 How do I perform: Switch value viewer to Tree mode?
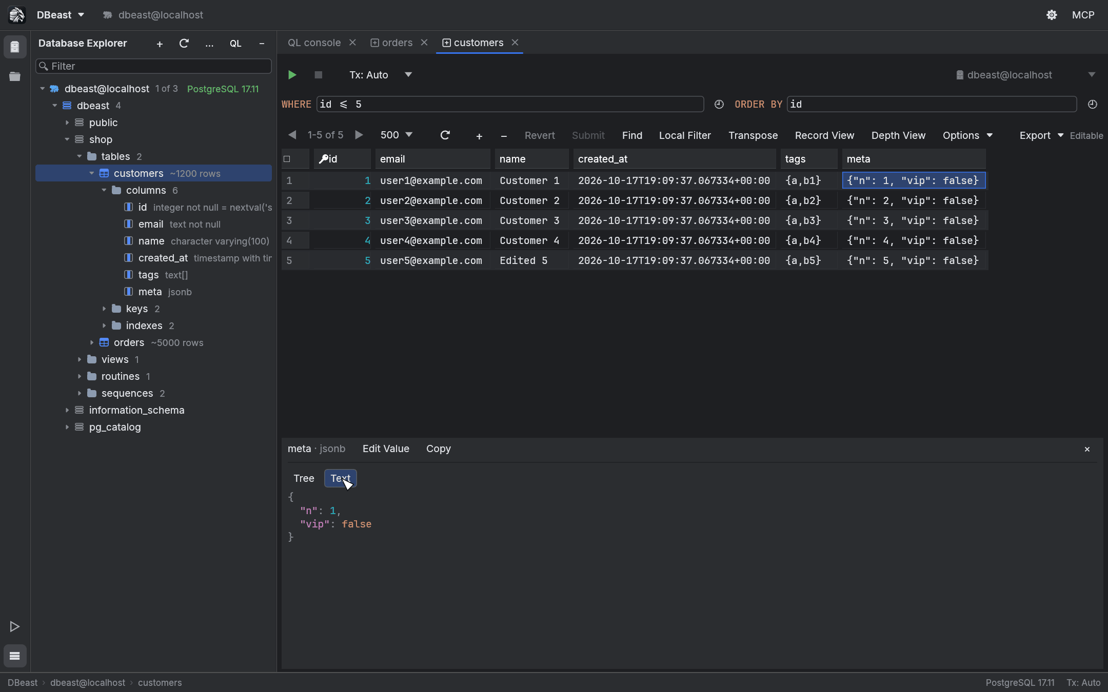pyautogui.click(x=304, y=478)
